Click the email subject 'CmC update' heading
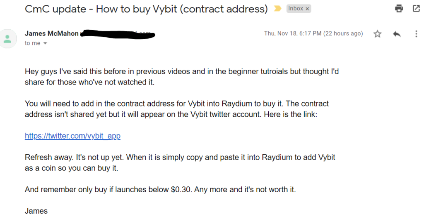Screen dimensions: 424x219 coord(146,9)
